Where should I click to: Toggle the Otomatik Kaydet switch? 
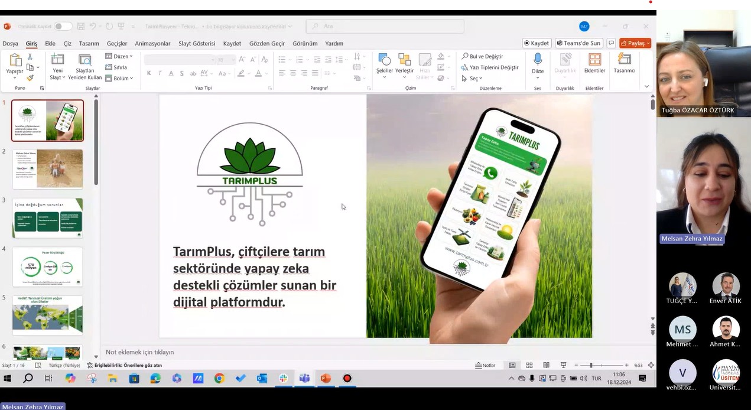pos(63,27)
